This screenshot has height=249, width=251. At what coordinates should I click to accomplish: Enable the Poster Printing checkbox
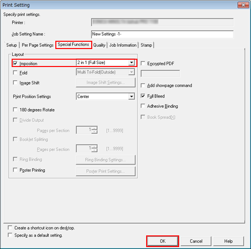coord(15,170)
